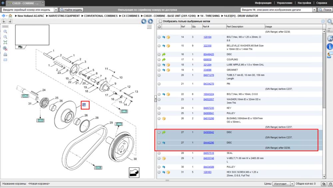Open part number link 84440296

click(208, 142)
